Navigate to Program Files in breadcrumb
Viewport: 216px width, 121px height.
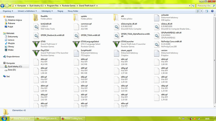[53, 6]
